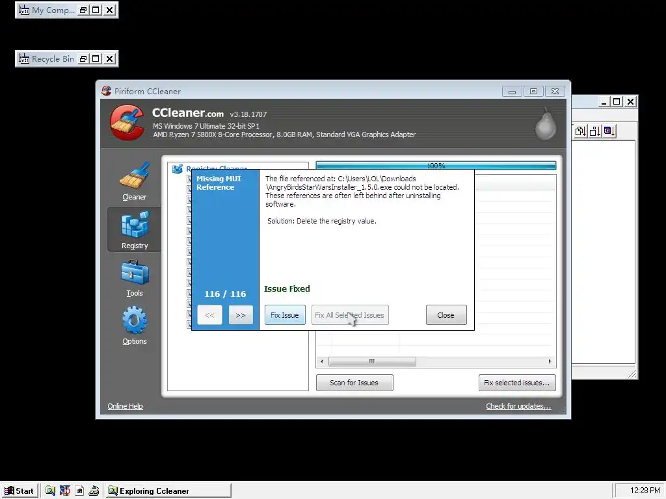Screen dimensions: 666x499
Task: Click the 'MS Windows 7 Ultimate 32-bit SP1' text
Action: 206,126
